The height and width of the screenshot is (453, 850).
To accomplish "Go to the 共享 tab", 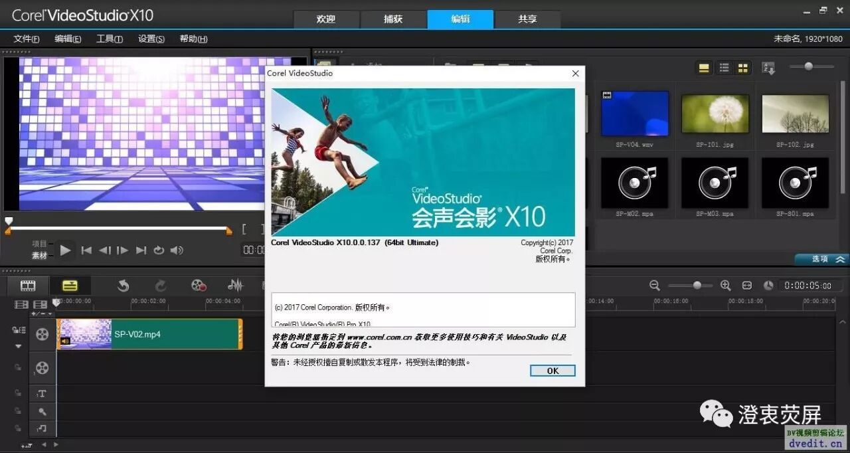I will coord(527,19).
